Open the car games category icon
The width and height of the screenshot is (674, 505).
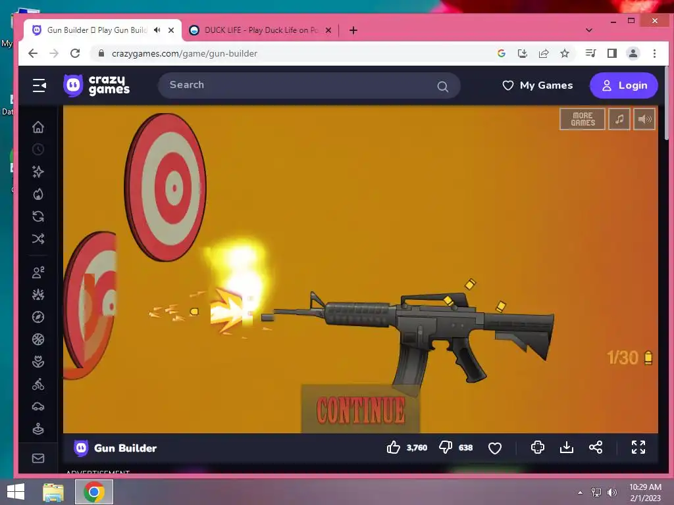point(38,406)
